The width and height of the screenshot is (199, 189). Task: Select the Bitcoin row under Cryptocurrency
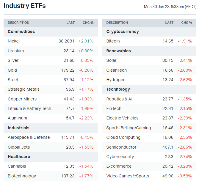pyautogui.click(x=113, y=41)
